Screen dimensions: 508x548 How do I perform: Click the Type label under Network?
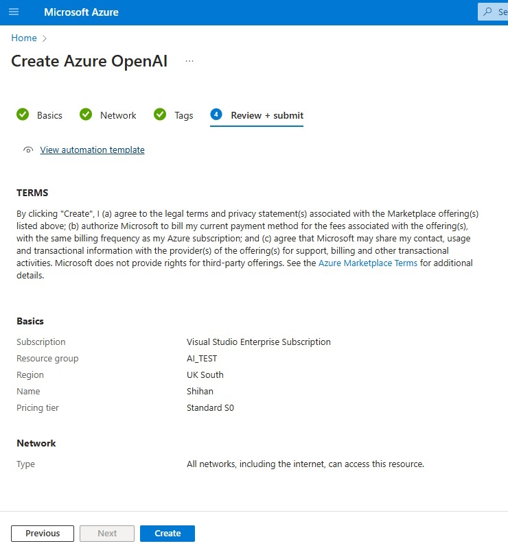[25, 464]
